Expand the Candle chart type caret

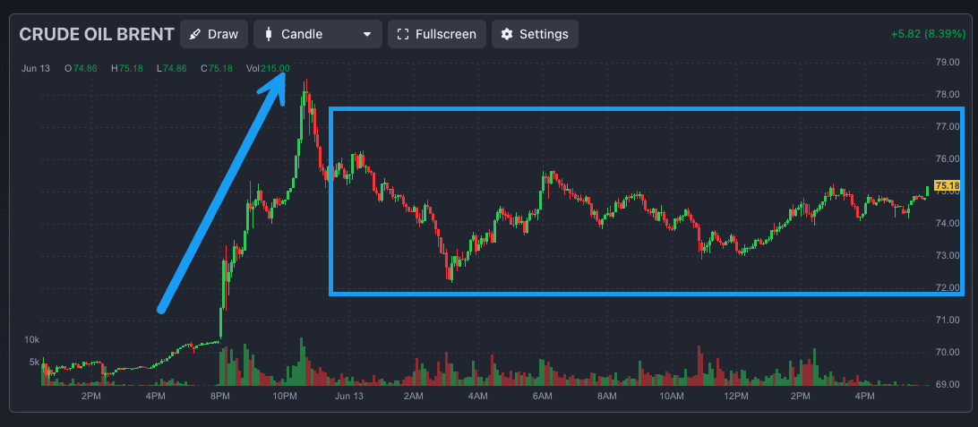(366, 35)
